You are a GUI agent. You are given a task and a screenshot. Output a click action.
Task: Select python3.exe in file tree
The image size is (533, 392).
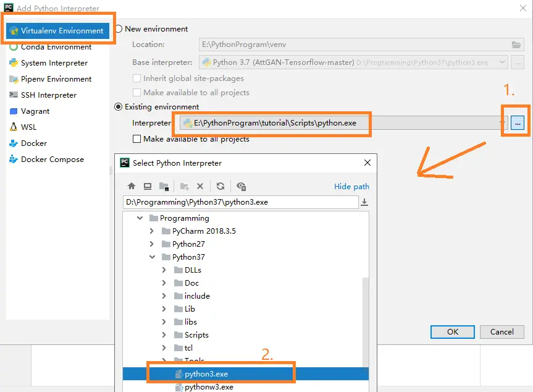(x=245, y=374)
